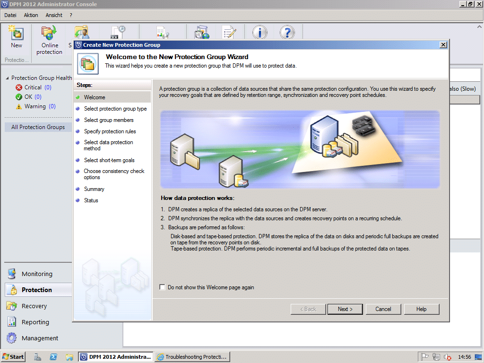Screen dimensions: 484x363
Task: Click the Action Center flag tray icon
Action: pos(425,357)
